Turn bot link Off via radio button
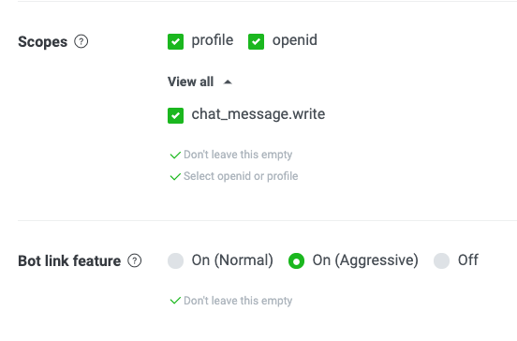The width and height of the screenshot is (517, 341). (x=441, y=260)
